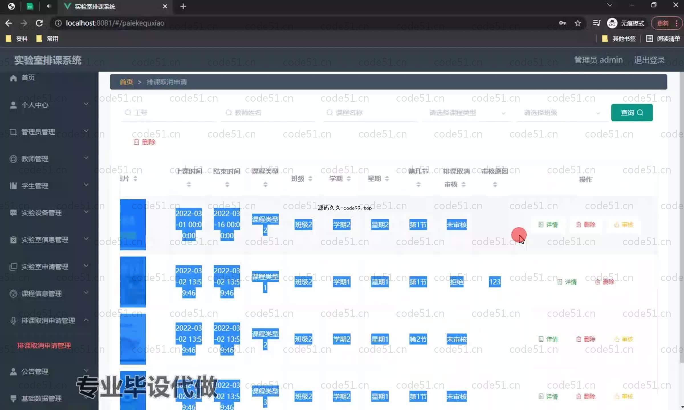The image size is (684, 410).
Task: Open the 请选择班级 dropdown
Action: point(561,113)
